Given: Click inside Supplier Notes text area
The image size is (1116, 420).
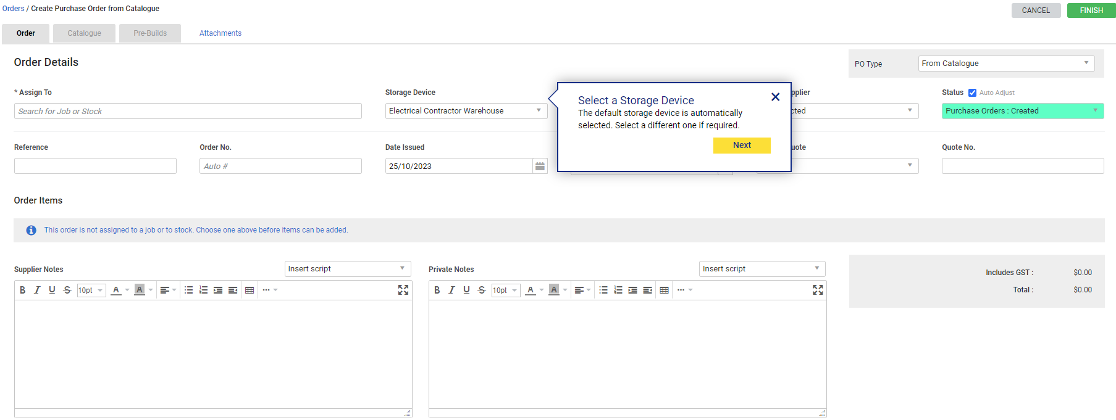Looking at the screenshot, I should (x=213, y=355).
